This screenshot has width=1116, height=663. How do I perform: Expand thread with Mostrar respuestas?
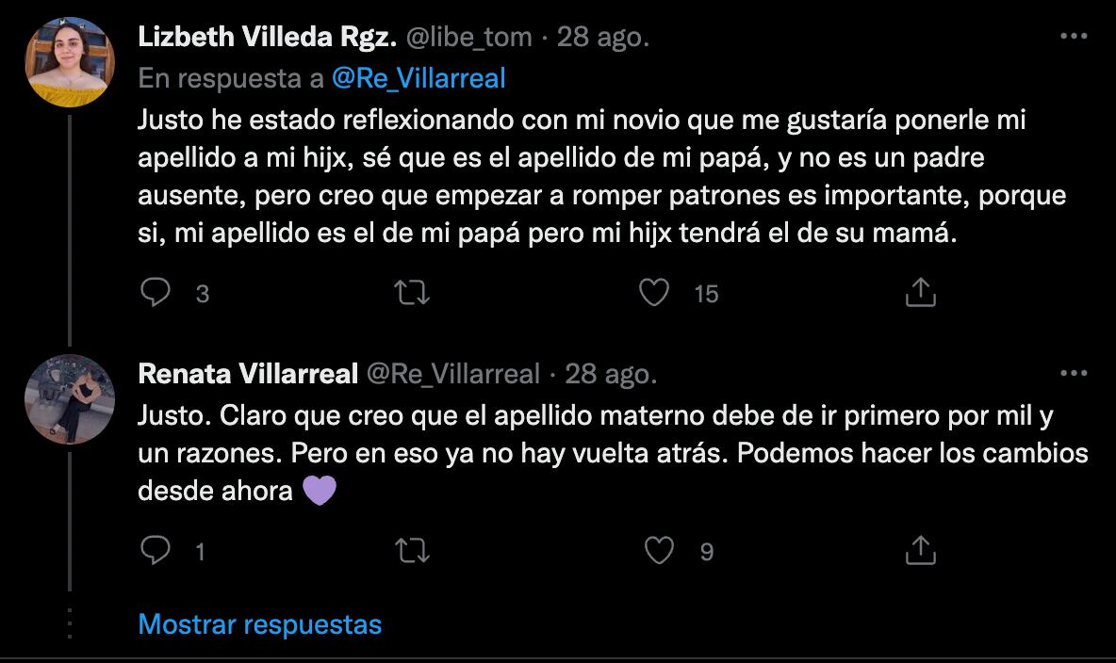click(260, 623)
